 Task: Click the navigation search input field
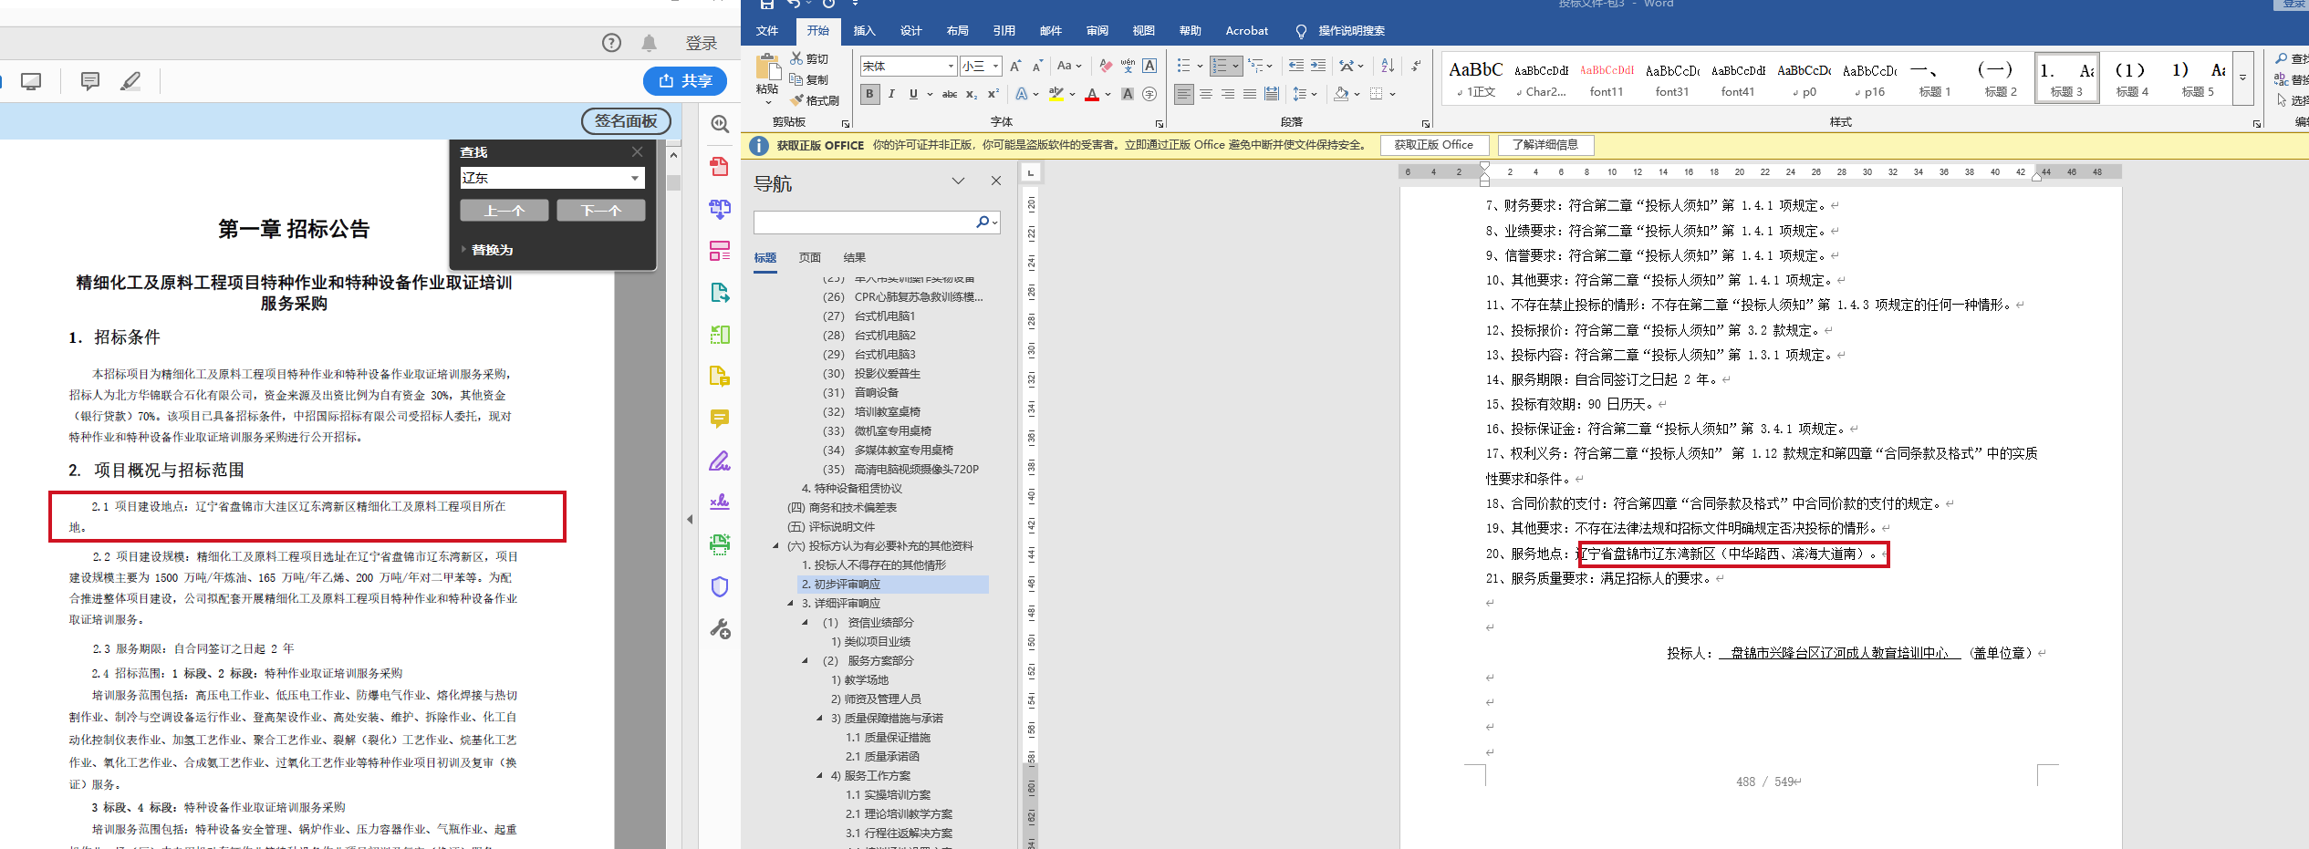tap(864, 222)
